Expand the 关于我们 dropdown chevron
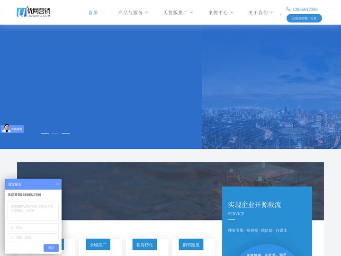This screenshot has width=341, height=256. tap(272, 12)
